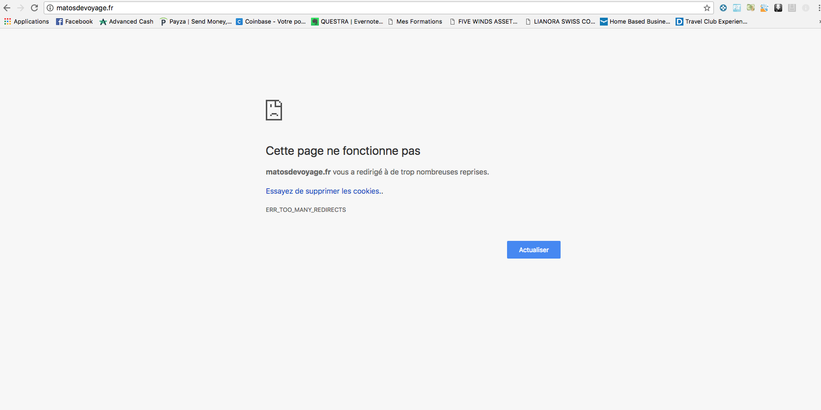The height and width of the screenshot is (410, 821).
Task: Open the Mes Formations bookmark
Action: [x=415, y=22]
